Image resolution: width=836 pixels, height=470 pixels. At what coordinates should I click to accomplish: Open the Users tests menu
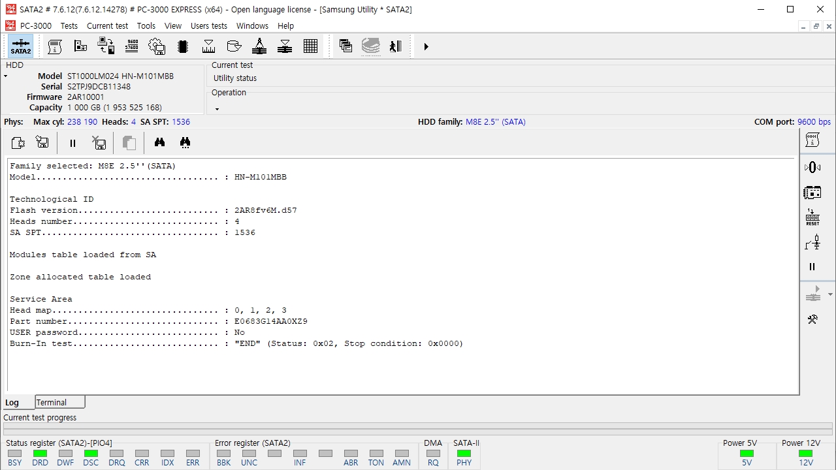(x=209, y=26)
